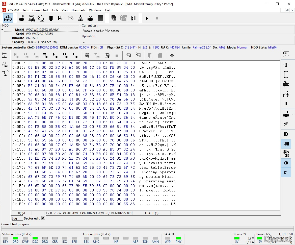Close the Sector edit tab

[43, 218]
